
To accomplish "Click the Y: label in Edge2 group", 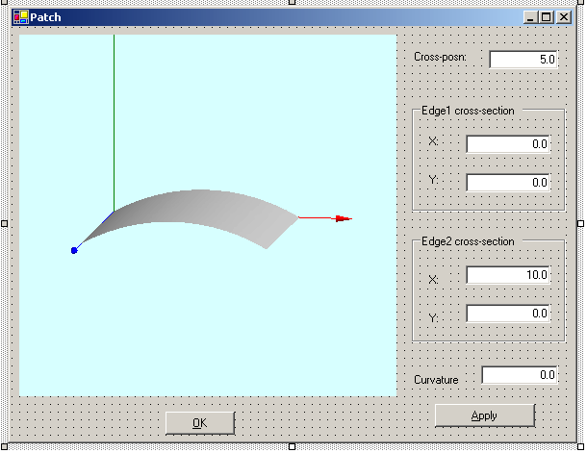I will (433, 318).
